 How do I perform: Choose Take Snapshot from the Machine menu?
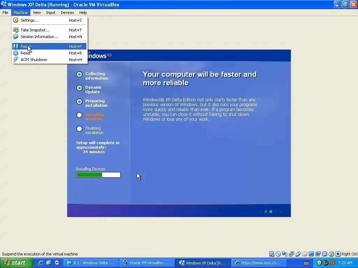coord(49,30)
